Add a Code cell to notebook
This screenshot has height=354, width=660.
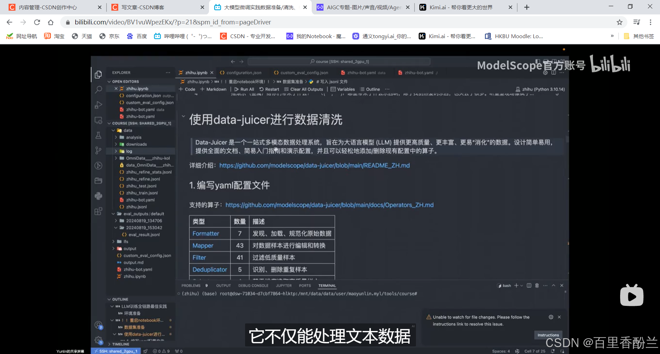[x=187, y=89]
